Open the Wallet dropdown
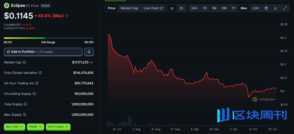The image size is (294, 134). click(x=35, y=127)
